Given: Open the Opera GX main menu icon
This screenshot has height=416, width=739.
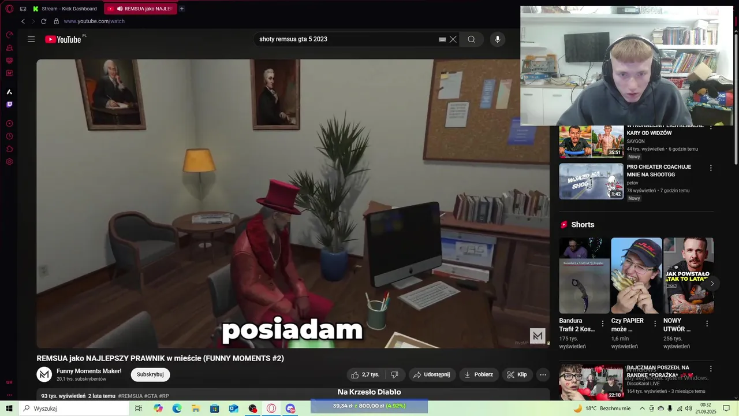Looking at the screenshot, I should coord(9,9).
